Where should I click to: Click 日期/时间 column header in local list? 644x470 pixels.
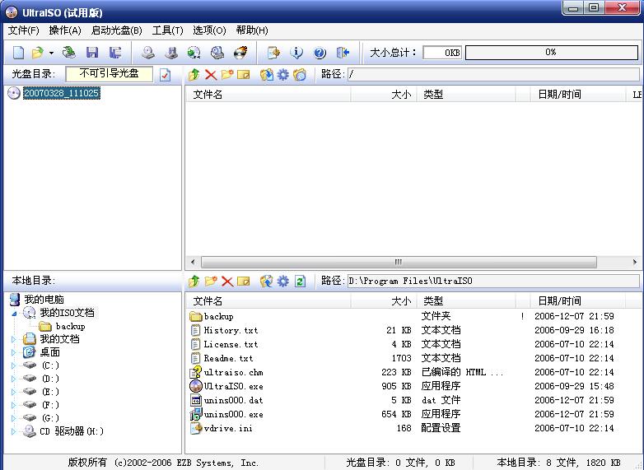click(x=577, y=301)
